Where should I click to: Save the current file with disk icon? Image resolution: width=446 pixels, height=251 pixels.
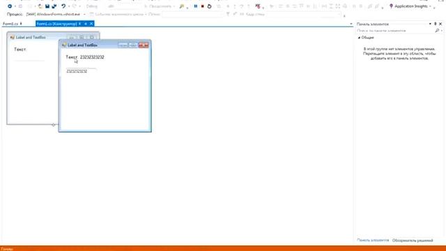(x=47, y=6)
